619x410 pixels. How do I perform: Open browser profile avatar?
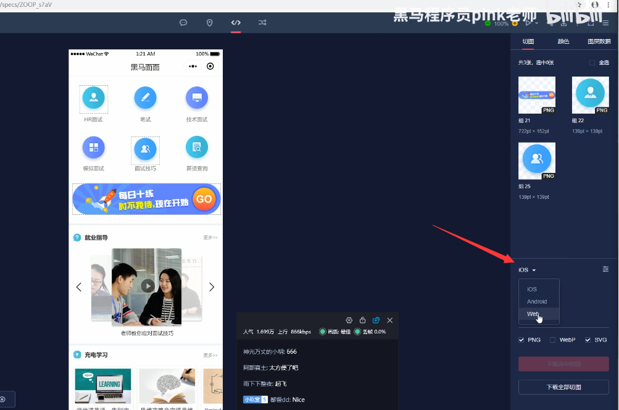(595, 5)
